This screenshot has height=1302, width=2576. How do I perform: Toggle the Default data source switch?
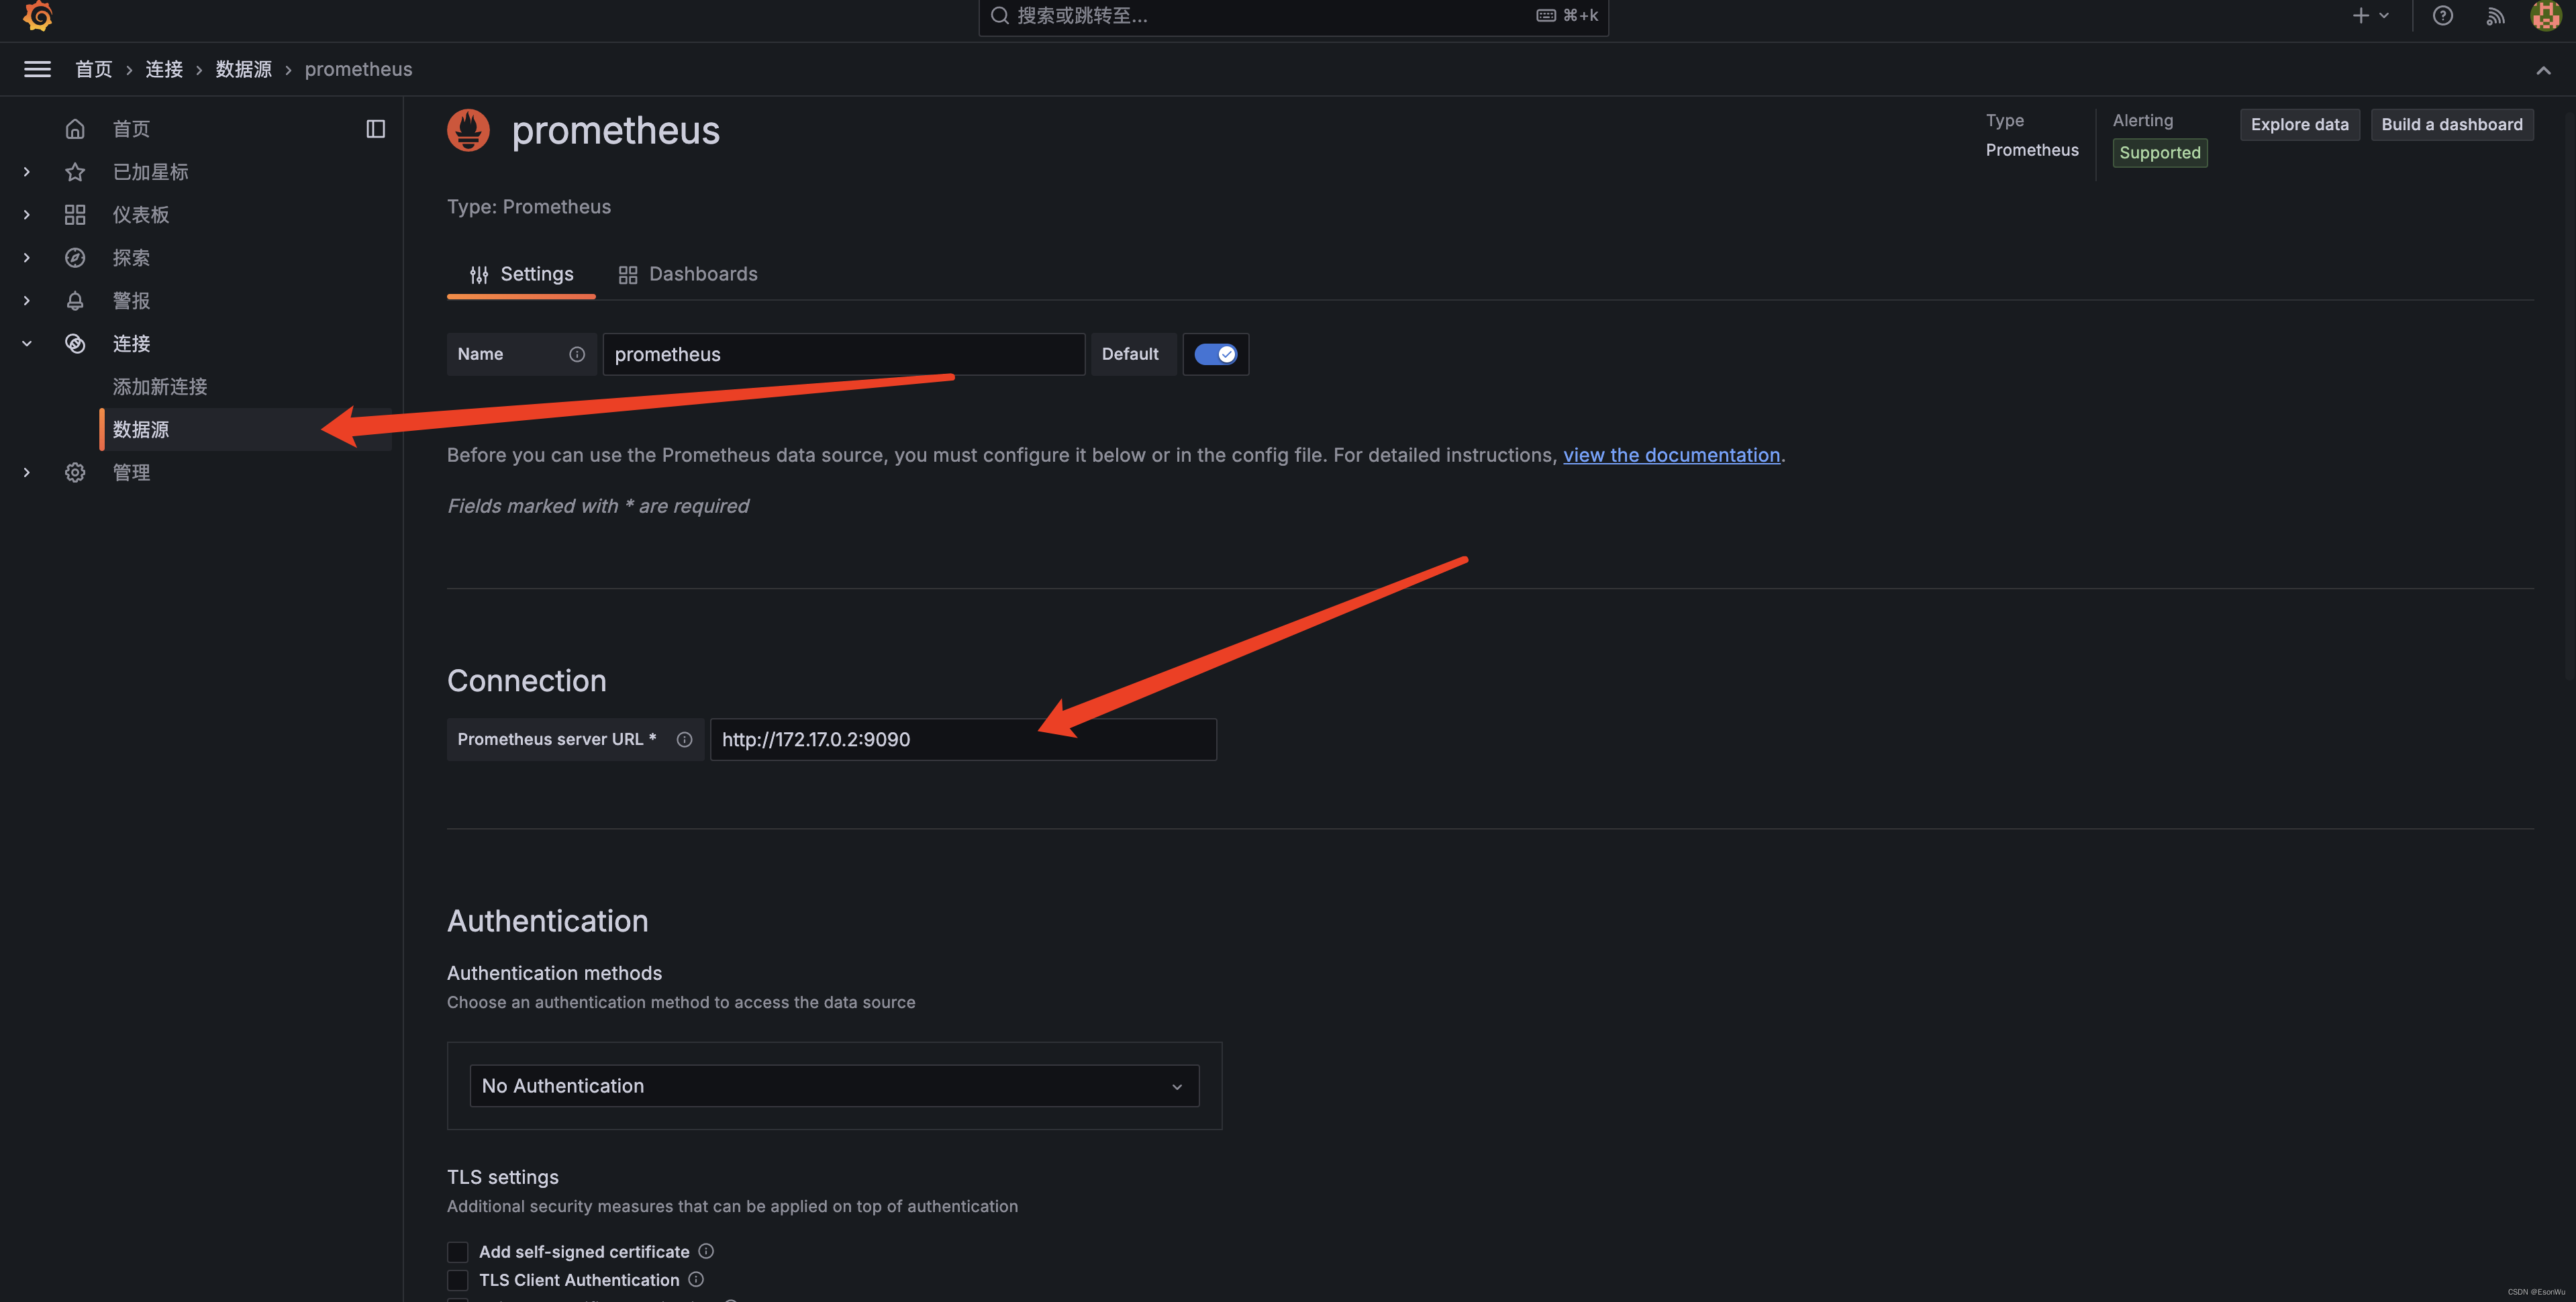tap(1216, 354)
